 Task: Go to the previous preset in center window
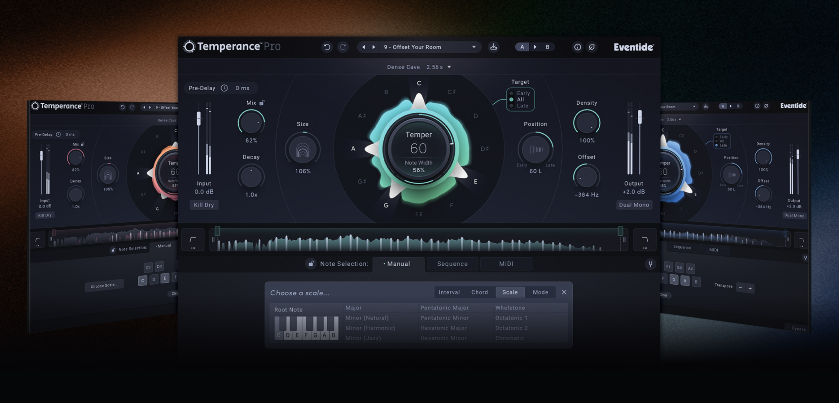tap(363, 47)
